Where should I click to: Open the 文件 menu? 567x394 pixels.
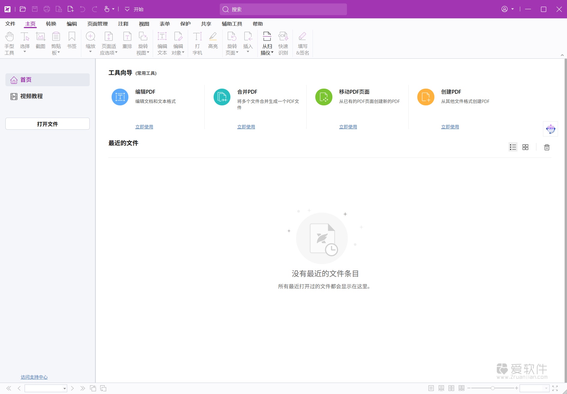10,24
